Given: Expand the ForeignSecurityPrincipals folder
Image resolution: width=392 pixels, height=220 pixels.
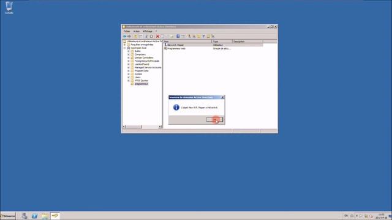Looking at the screenshot, I should [x=129, y=61].
